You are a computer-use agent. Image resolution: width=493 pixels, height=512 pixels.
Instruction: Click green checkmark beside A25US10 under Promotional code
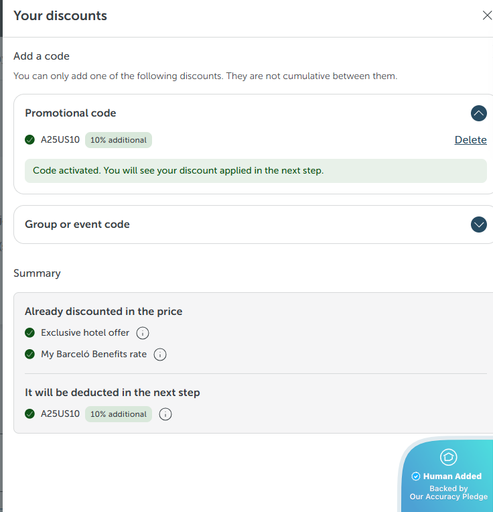[29, 140]
